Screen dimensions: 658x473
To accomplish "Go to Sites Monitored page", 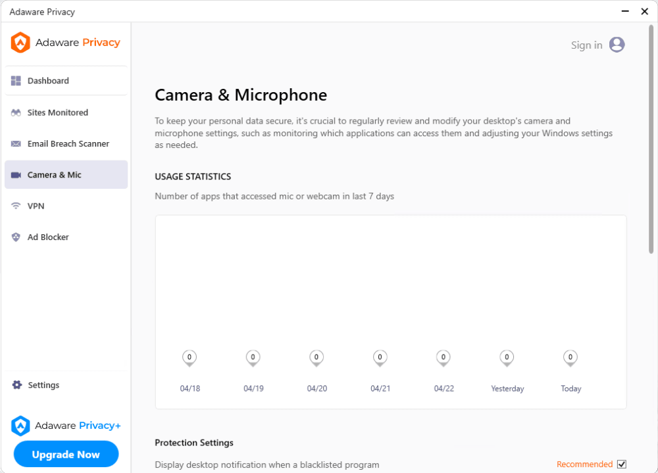I will tap(57, 112).
